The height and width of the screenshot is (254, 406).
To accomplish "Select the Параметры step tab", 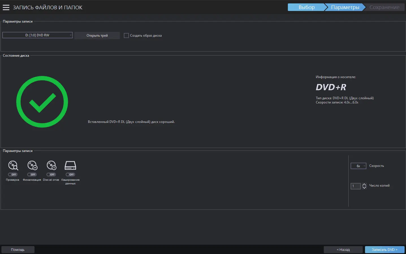I will [345, 7].
